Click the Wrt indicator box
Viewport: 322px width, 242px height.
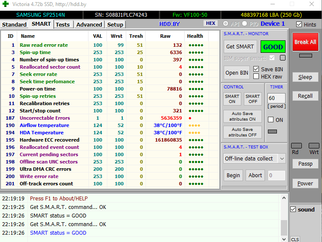click(314, 146)
